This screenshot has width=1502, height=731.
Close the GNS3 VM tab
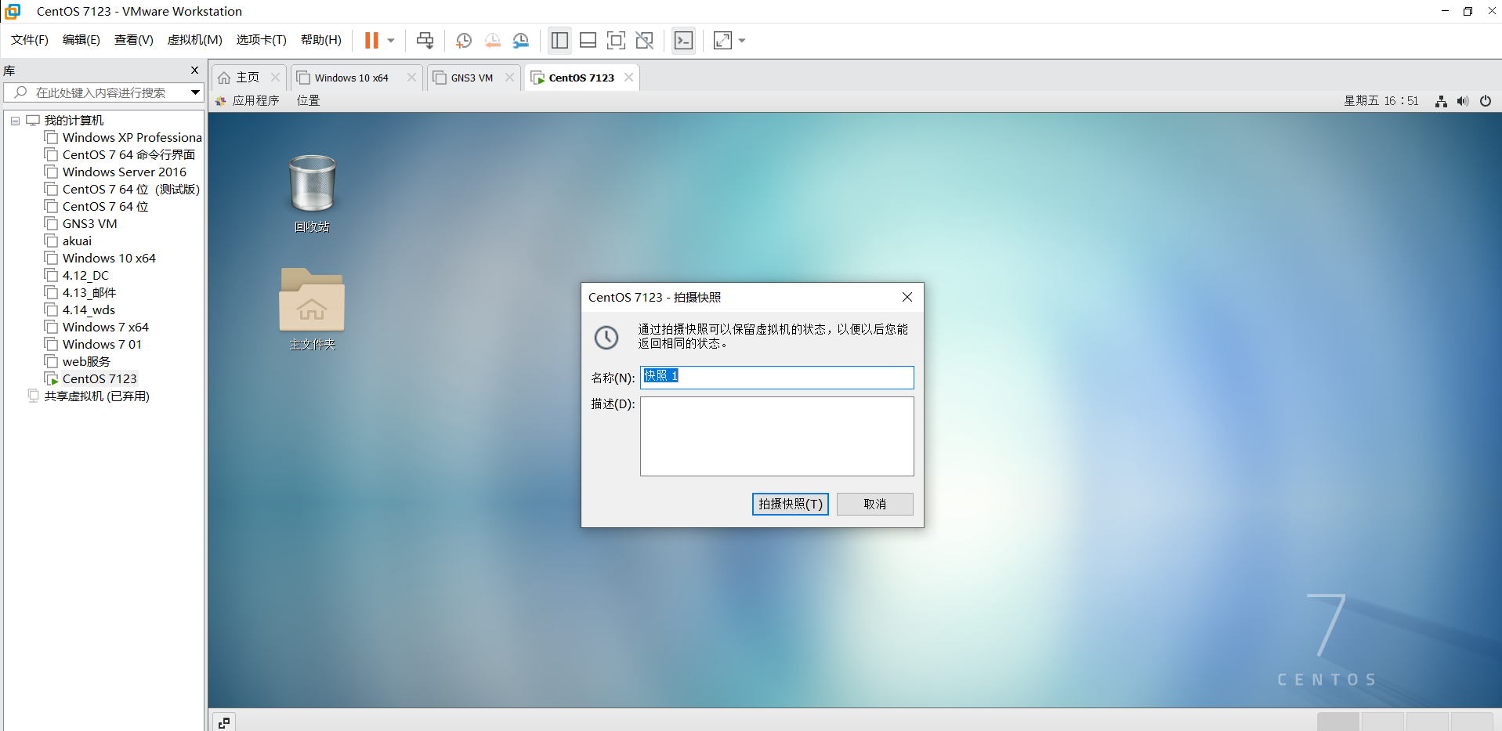tap(510, 77)
